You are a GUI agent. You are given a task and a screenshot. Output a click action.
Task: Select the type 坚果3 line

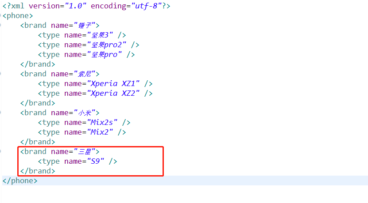pos(82,35)
